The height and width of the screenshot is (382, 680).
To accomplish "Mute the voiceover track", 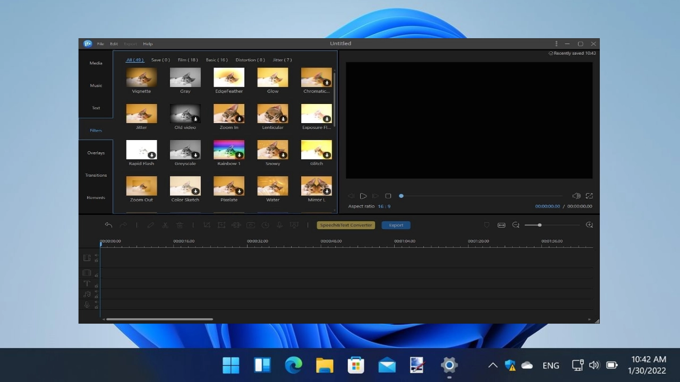I will click(96, 302).
